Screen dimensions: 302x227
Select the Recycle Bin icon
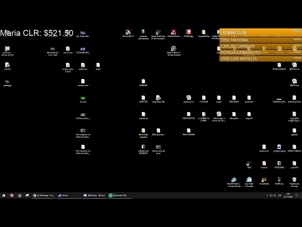(x=294, y=182)
